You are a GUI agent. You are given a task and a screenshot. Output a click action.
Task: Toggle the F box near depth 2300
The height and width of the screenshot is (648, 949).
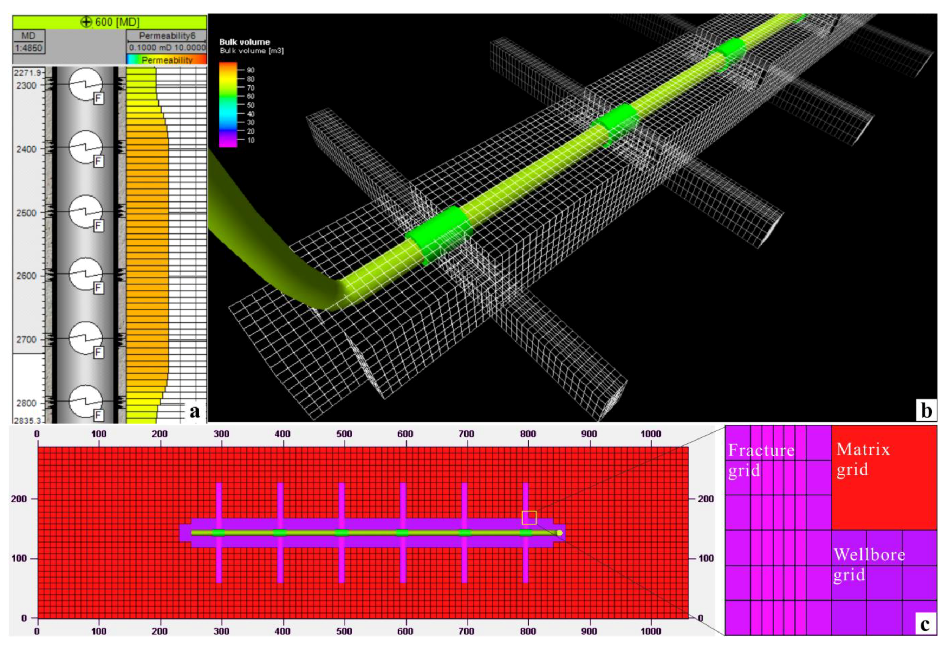click(98, 98)
